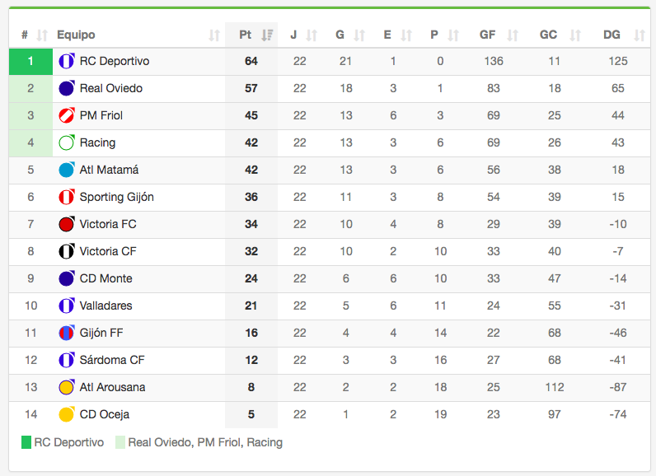This screenshot has height=476, width=656.
Task: Open the Atl Arousana team link
Action: [112, 388]
